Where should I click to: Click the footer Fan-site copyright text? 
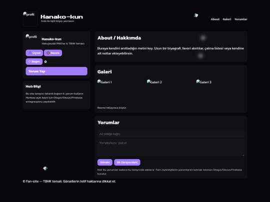pos(69,182)
